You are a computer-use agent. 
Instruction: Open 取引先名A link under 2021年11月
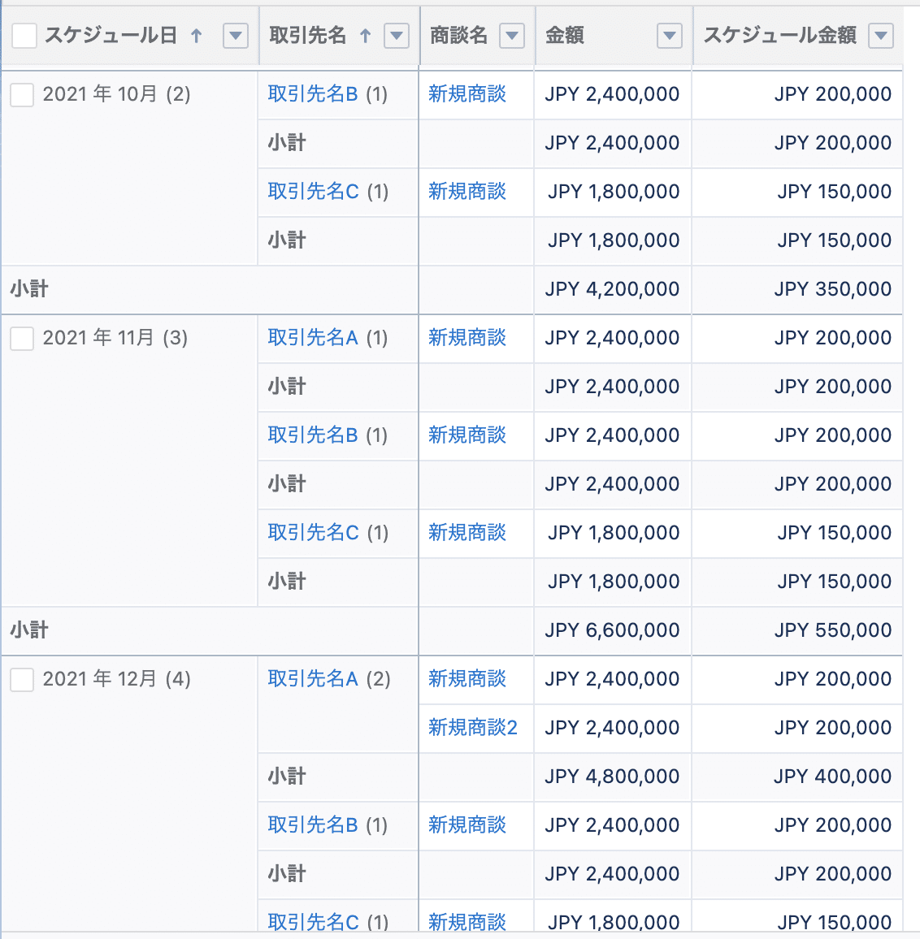coord(313,338)
